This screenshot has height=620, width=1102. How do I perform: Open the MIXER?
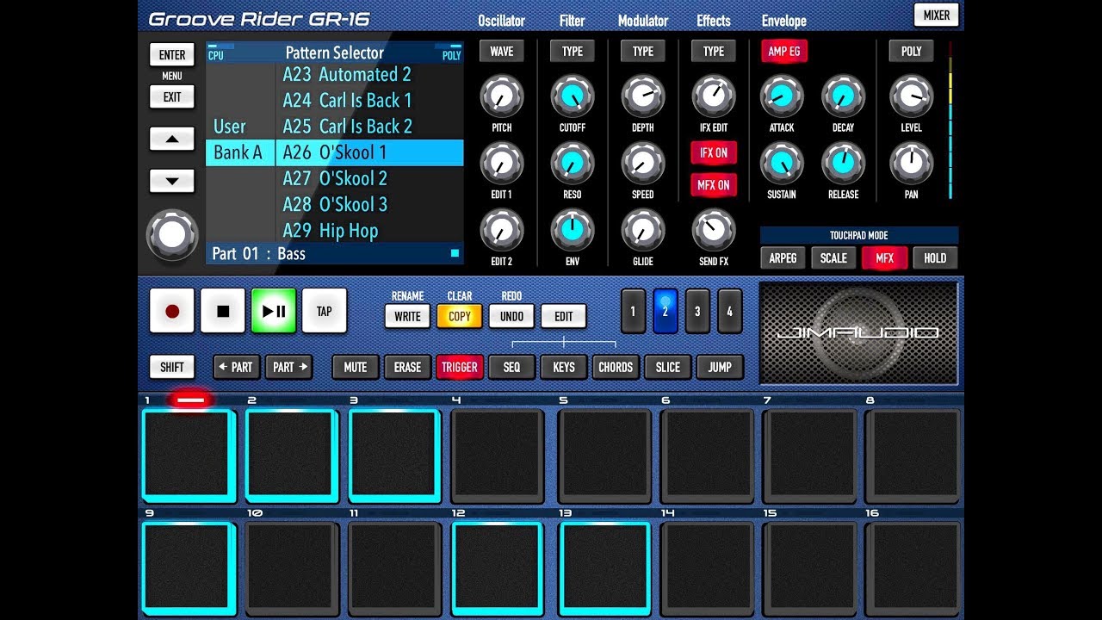tap(937, 15)
